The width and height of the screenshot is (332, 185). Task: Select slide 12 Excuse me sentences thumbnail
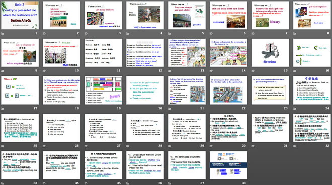[145, 52]
